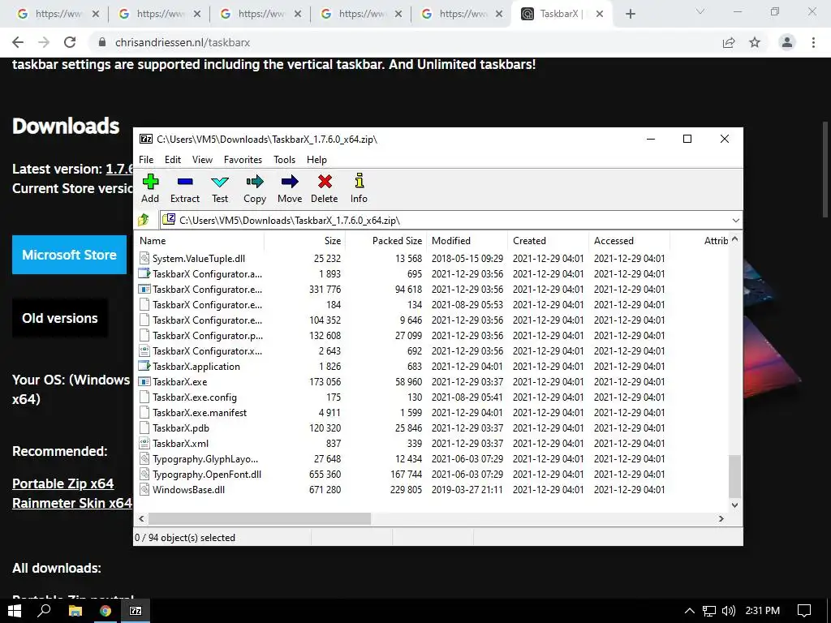The height and width of the screenshot is (623, 831).
Task: Go up one folder level icon
Action: click(x=144, y=220)
